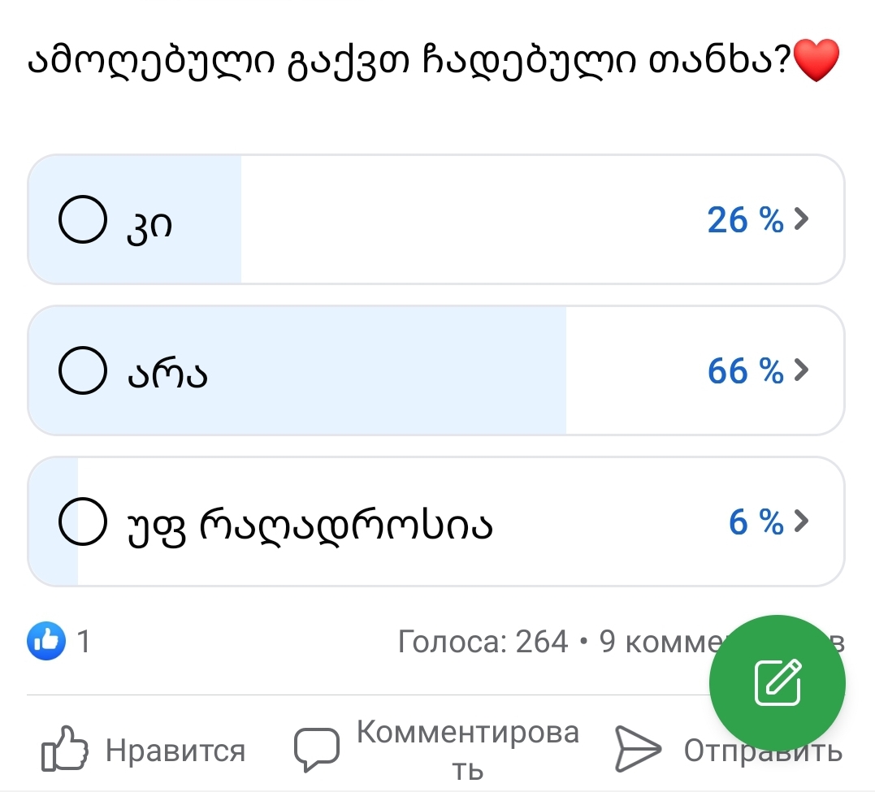
Task: Tap the Отправить label
Action: 762,751
